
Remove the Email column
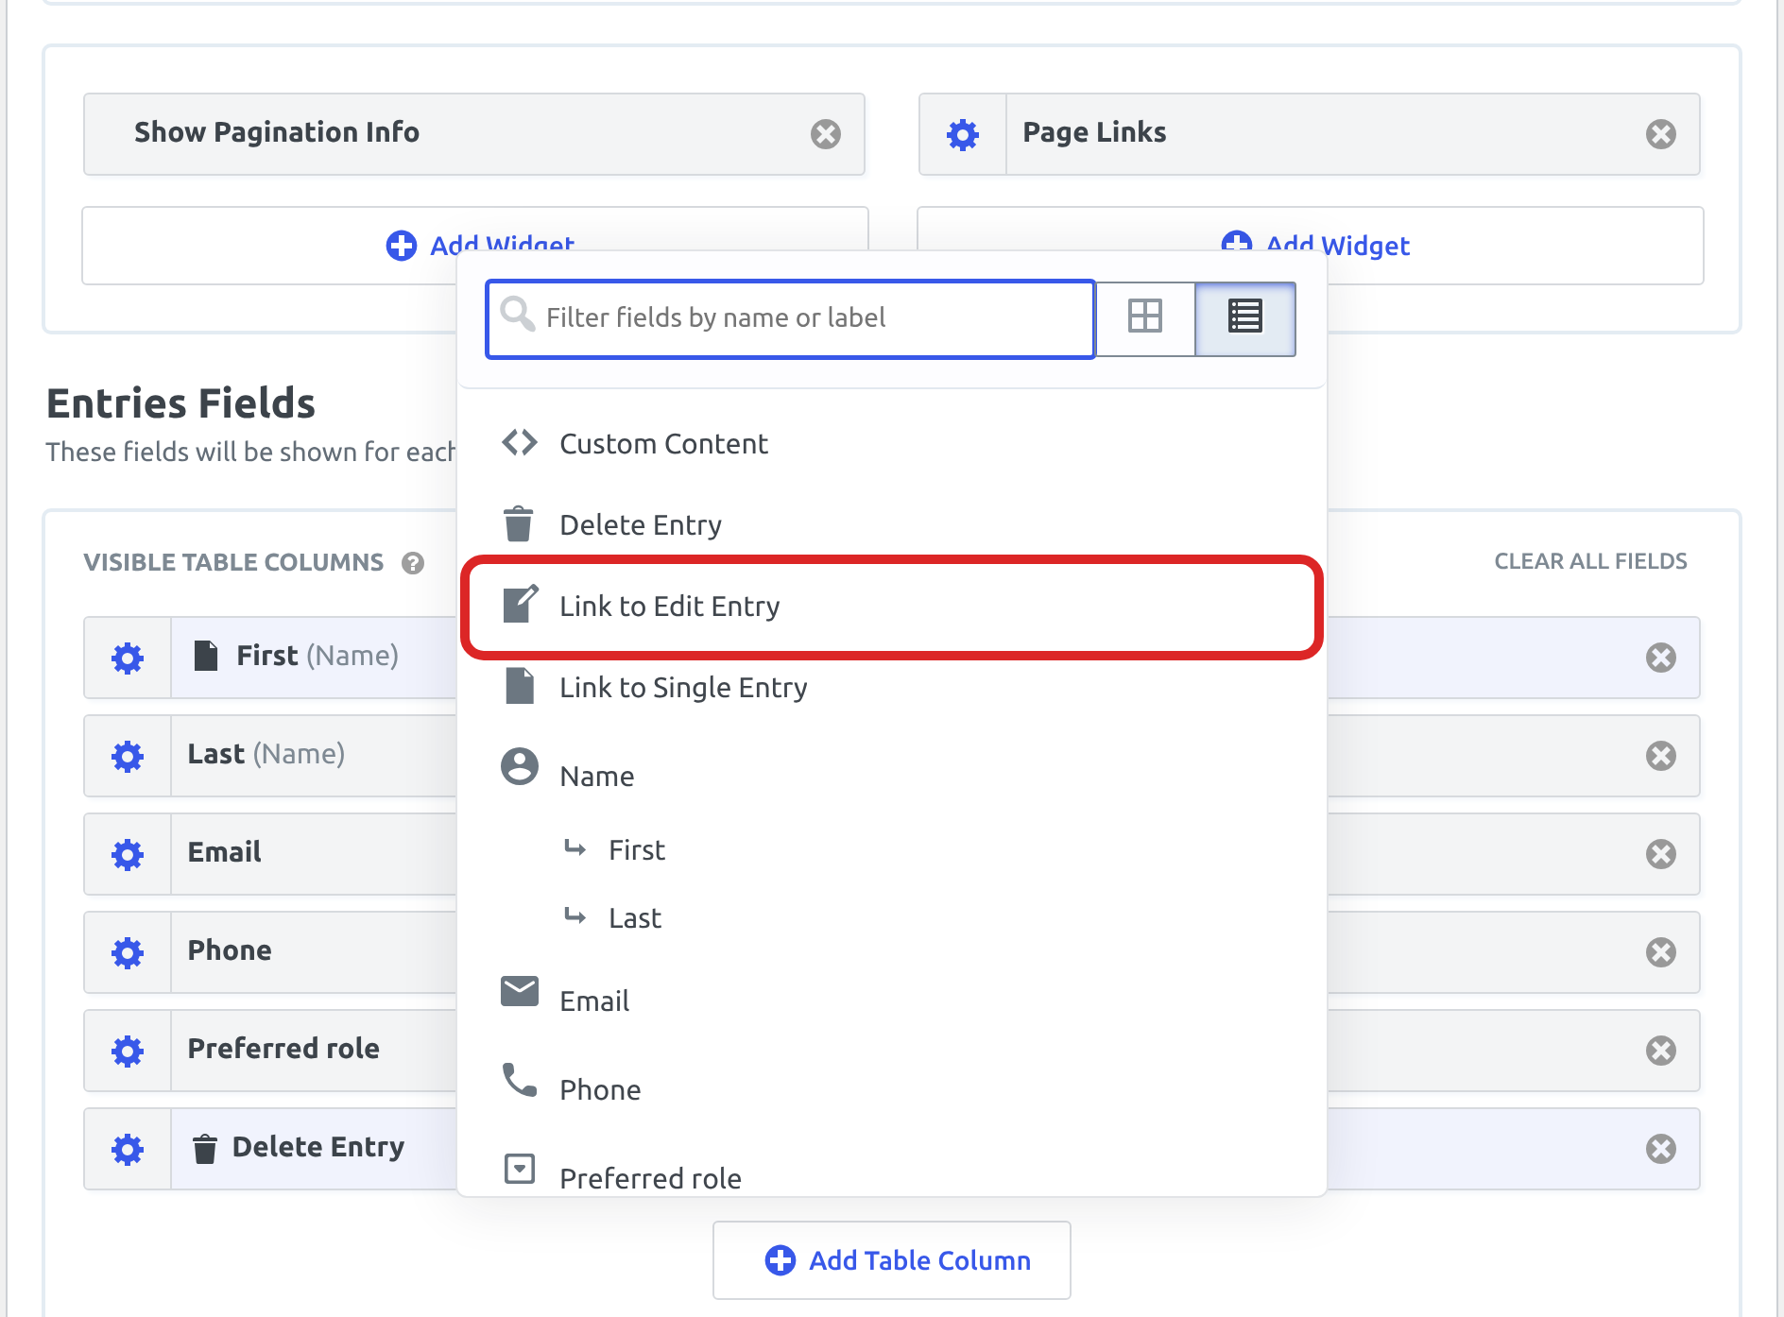click(x=1661, y=854)
